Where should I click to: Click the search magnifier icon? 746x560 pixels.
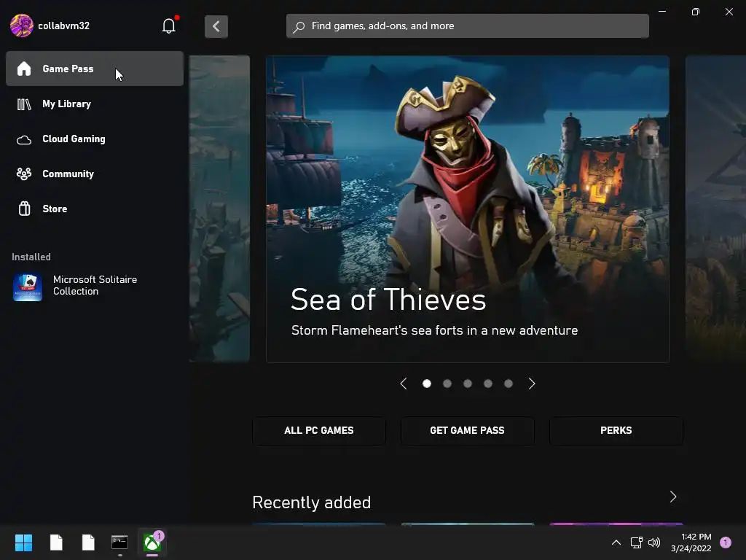298,27
